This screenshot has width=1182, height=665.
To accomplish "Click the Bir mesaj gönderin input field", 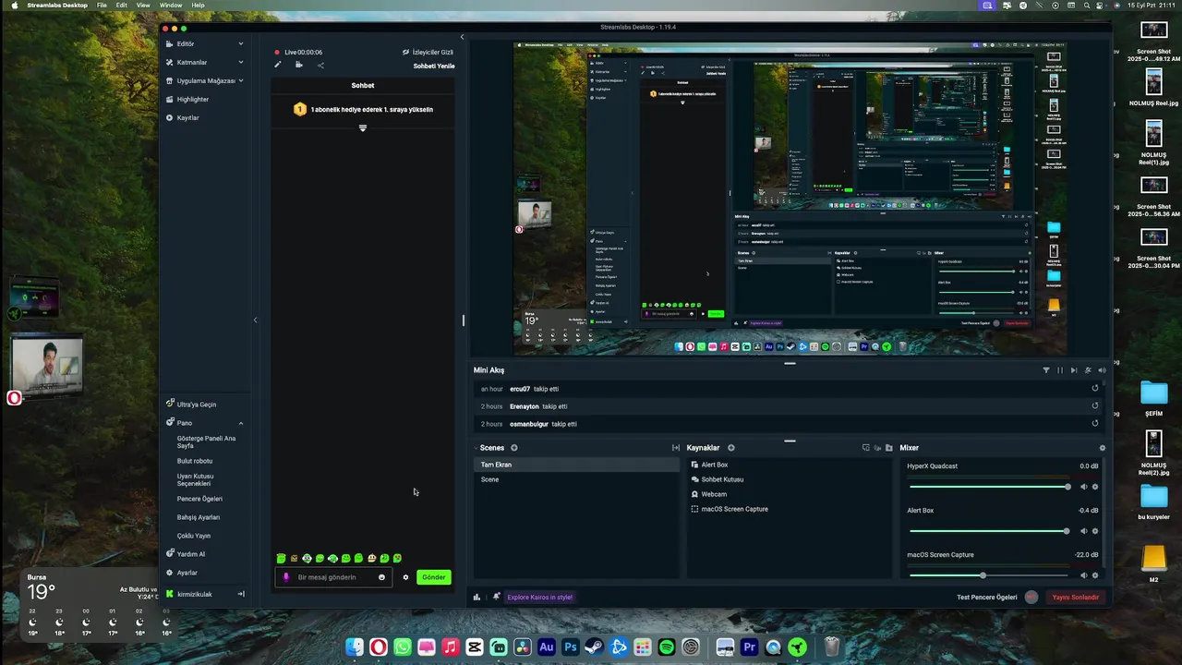I will click(335, 577).
